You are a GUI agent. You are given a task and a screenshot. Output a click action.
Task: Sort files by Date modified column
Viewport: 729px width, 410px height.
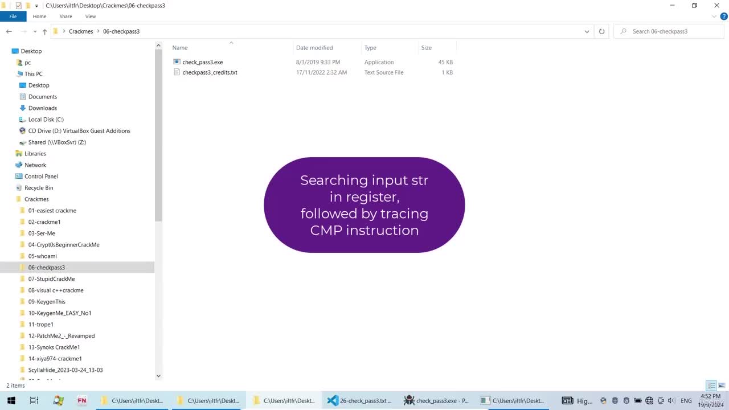click(314, 48)
